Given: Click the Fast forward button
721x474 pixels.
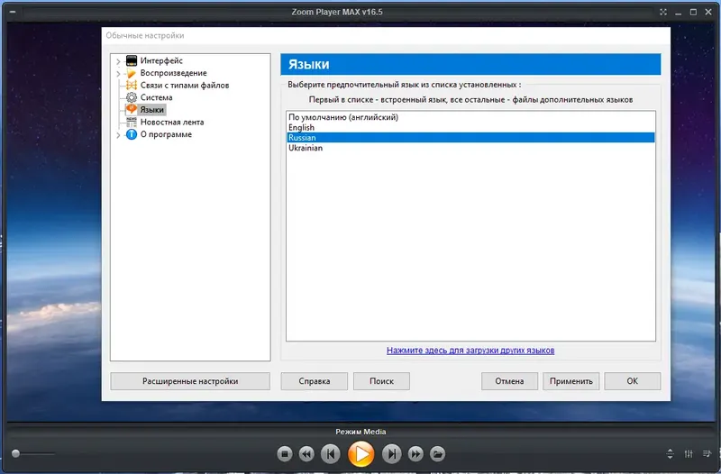Looking at the screenshot, I should [x=415, y=454].
